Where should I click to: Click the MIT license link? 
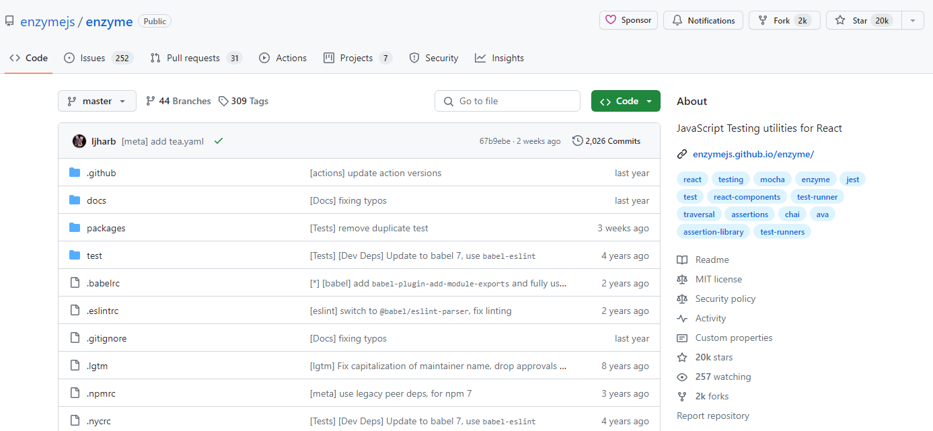click(718, 279)
